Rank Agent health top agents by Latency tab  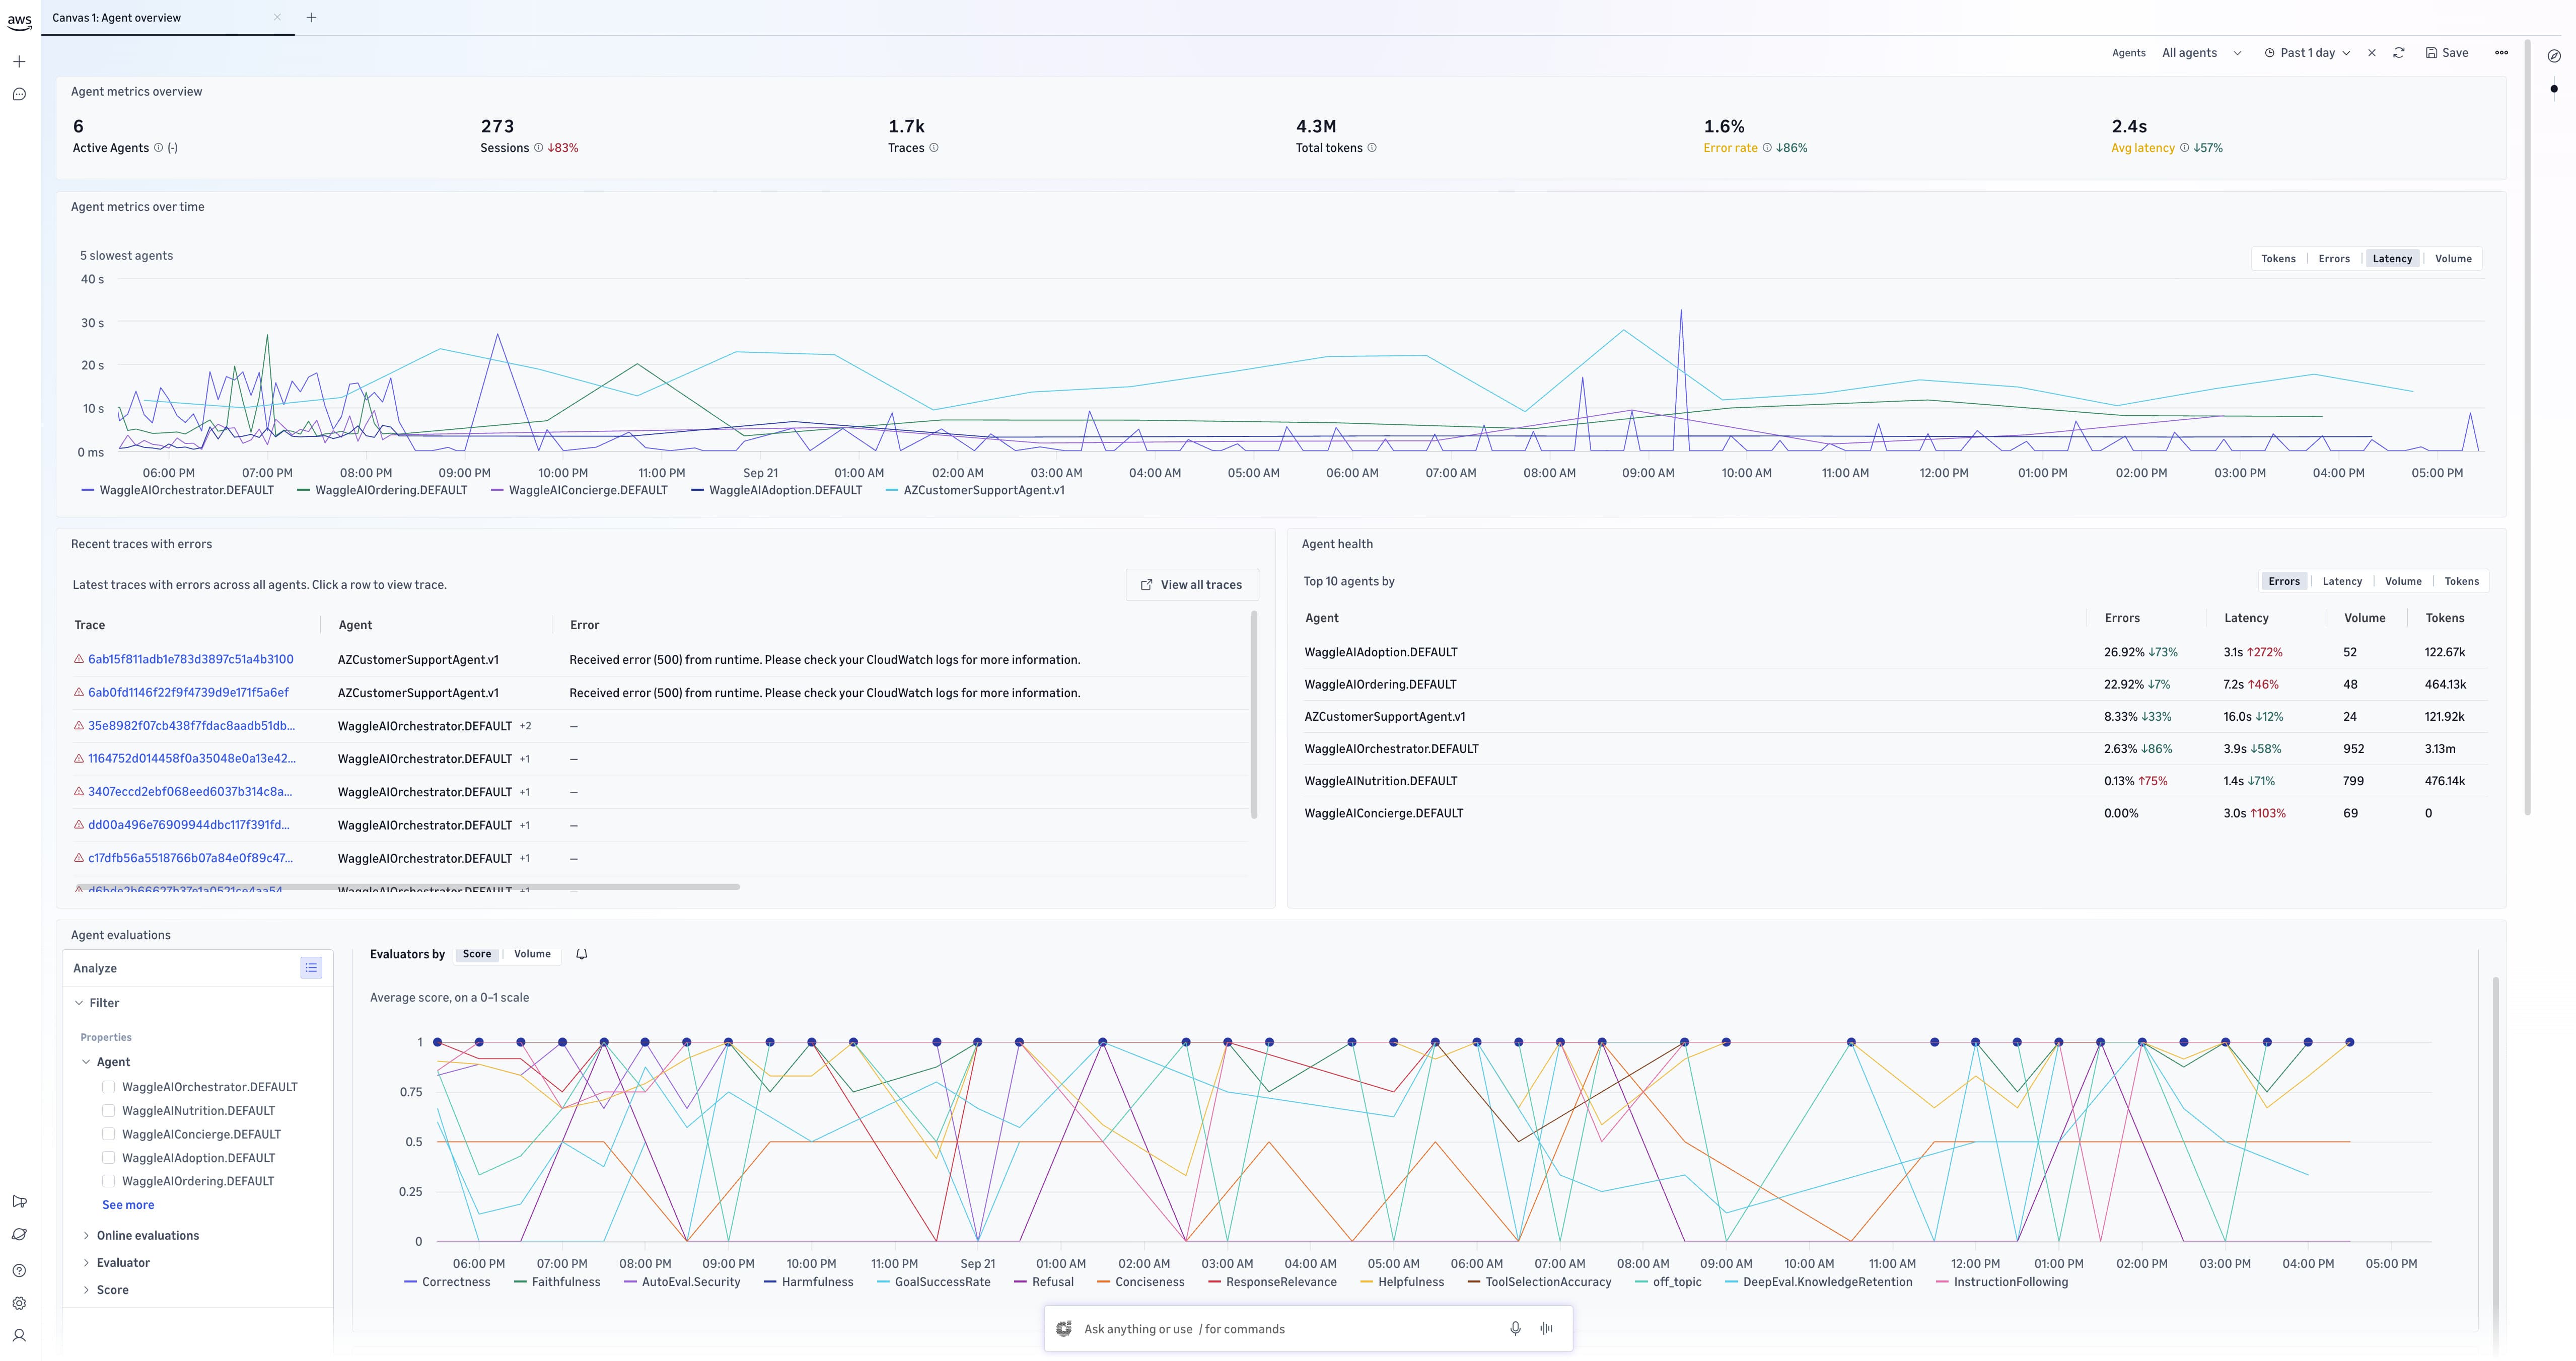2342,581
